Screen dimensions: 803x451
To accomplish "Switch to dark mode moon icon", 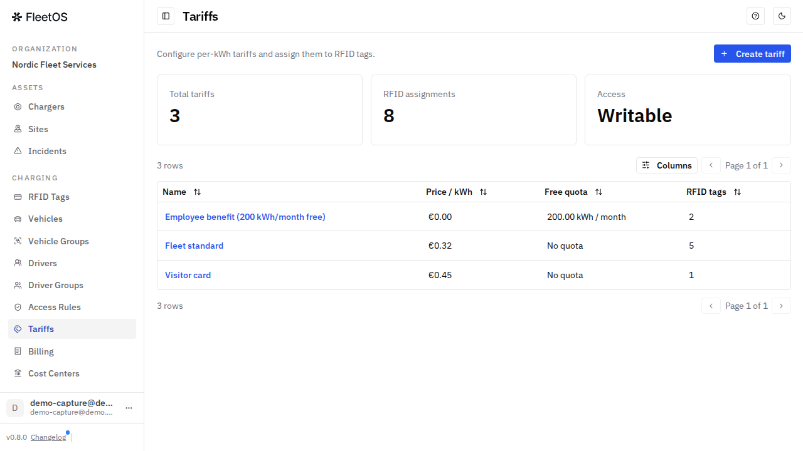I will point(782,16).
